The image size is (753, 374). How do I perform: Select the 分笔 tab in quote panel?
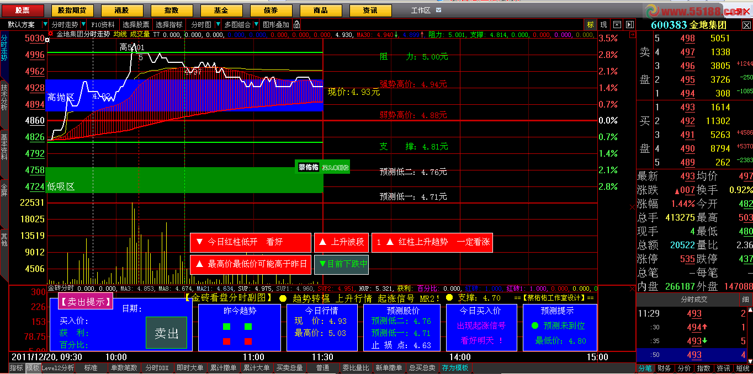[x=645, y=368]
